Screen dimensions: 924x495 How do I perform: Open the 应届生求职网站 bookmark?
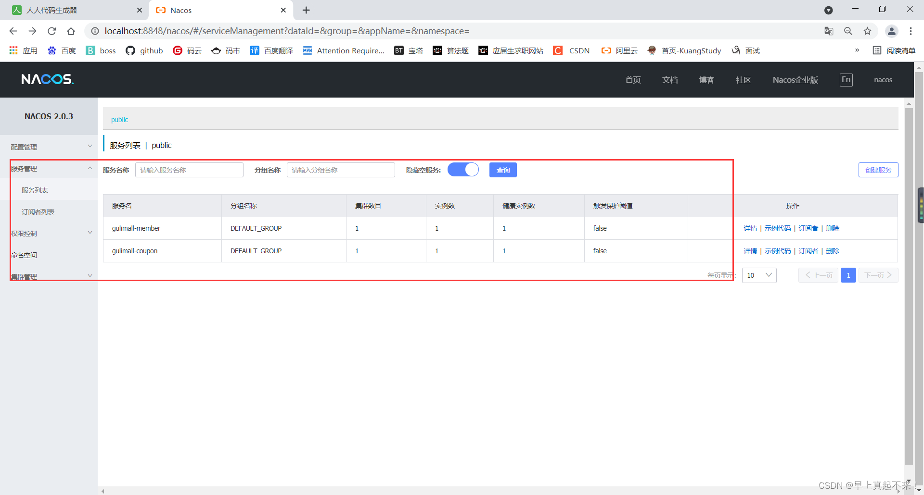coord(511,50)
